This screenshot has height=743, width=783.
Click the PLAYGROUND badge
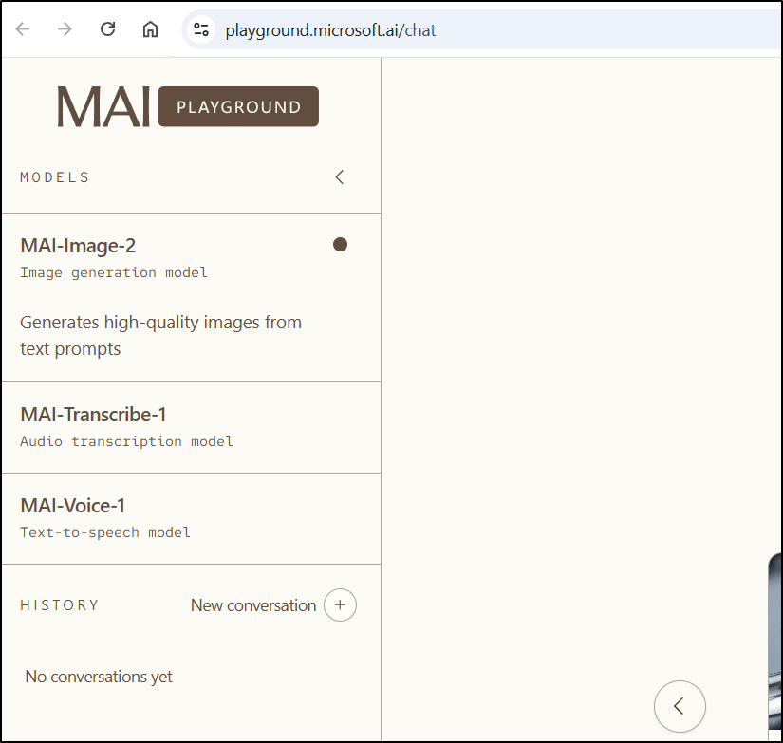click(238, 107)
